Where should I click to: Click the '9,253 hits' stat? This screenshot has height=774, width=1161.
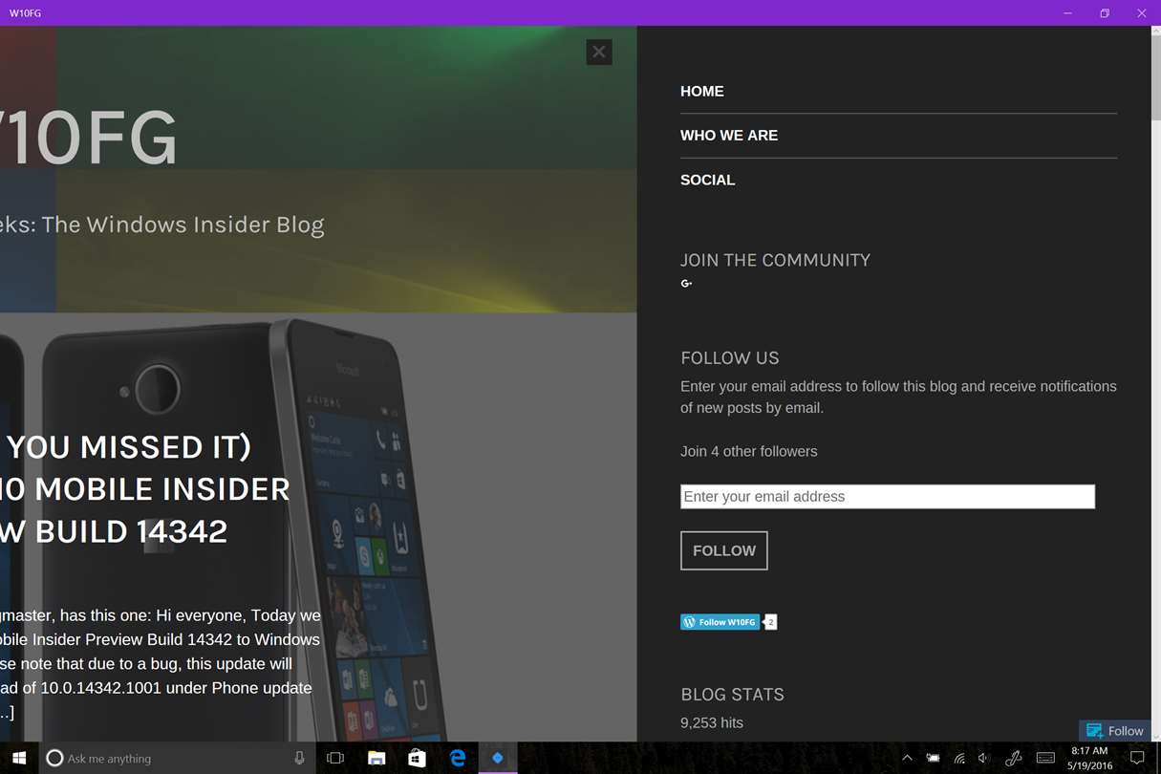tap(712, 723)
